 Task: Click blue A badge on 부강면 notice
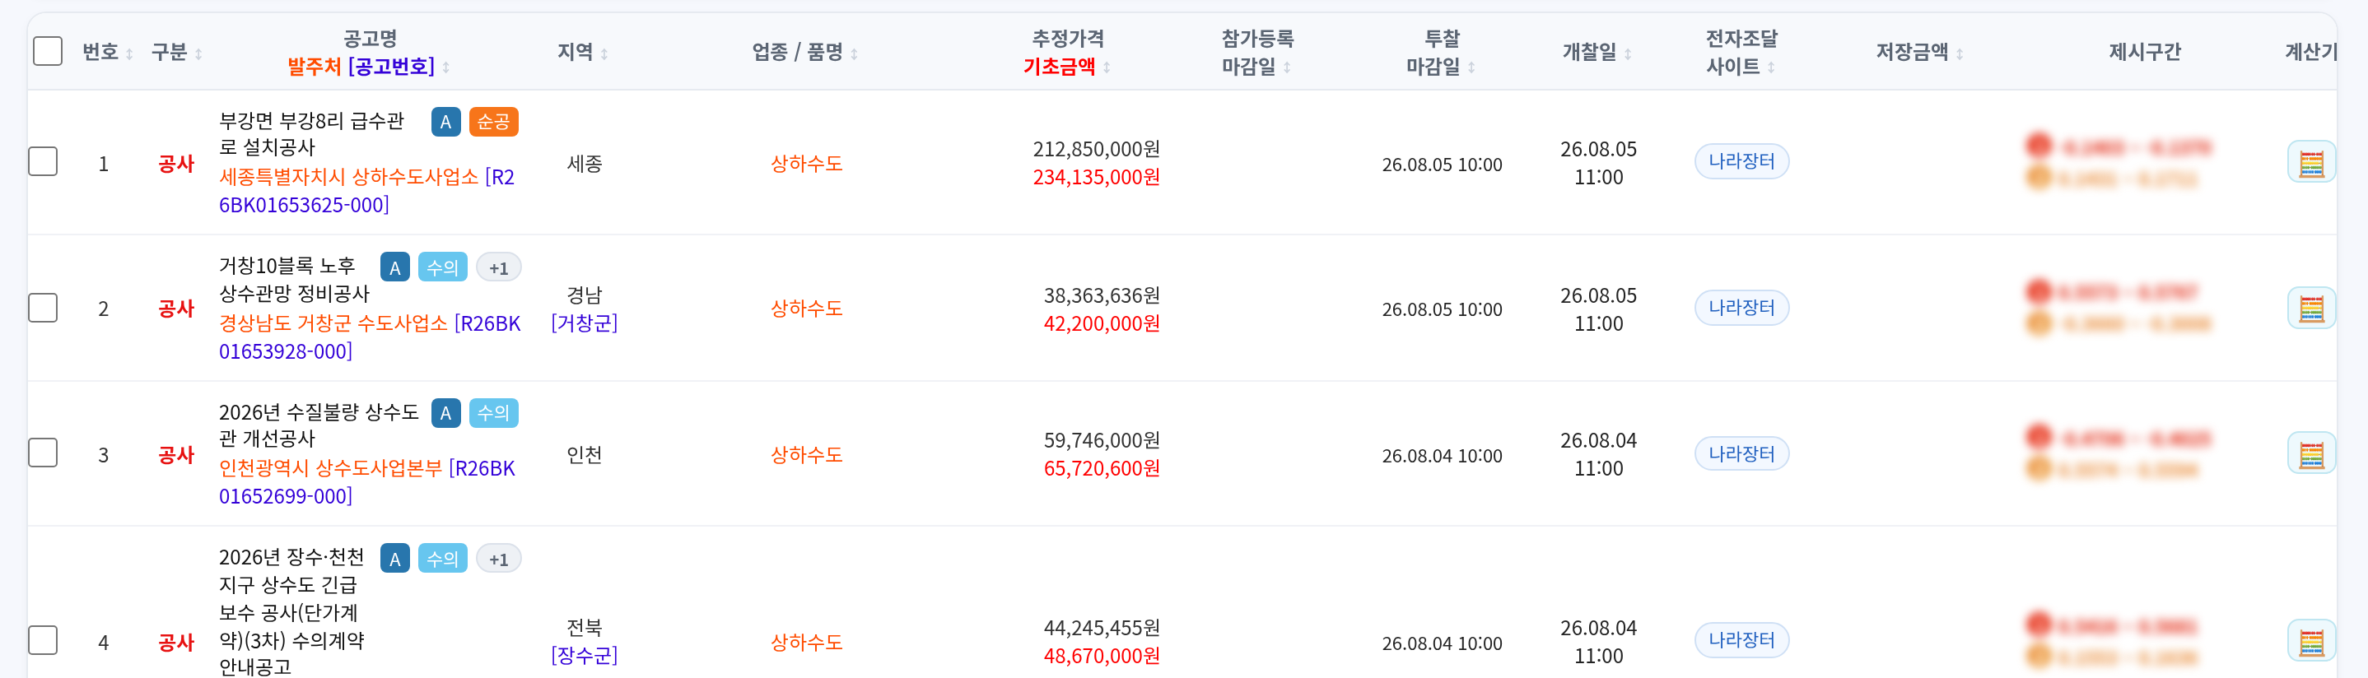coord(445,122)
